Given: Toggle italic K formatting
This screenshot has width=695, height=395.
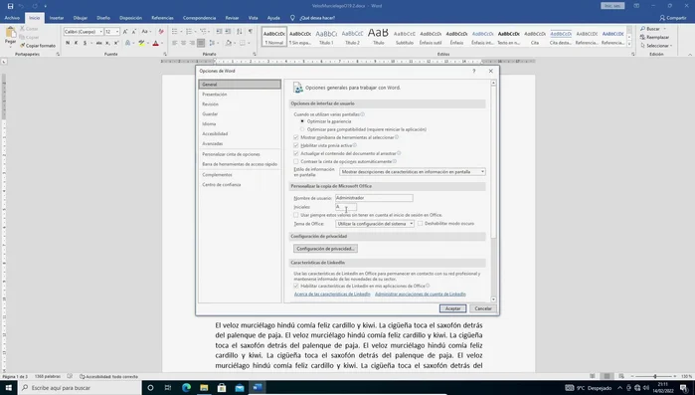Looking at the screenshot, I should [76, 43].
